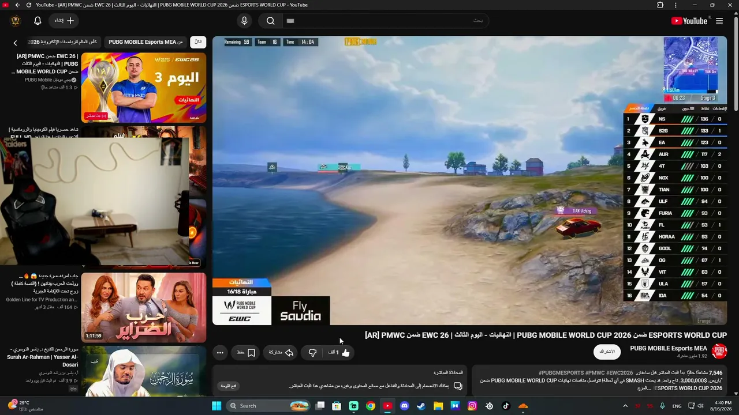Image resolution: width=739 pixels, height=415 pixels.
Task: Open the YouTube guide hamburger menu
Action: coord(719,21)
